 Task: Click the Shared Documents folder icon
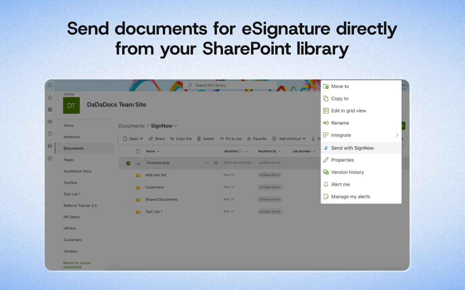[138, 200]
